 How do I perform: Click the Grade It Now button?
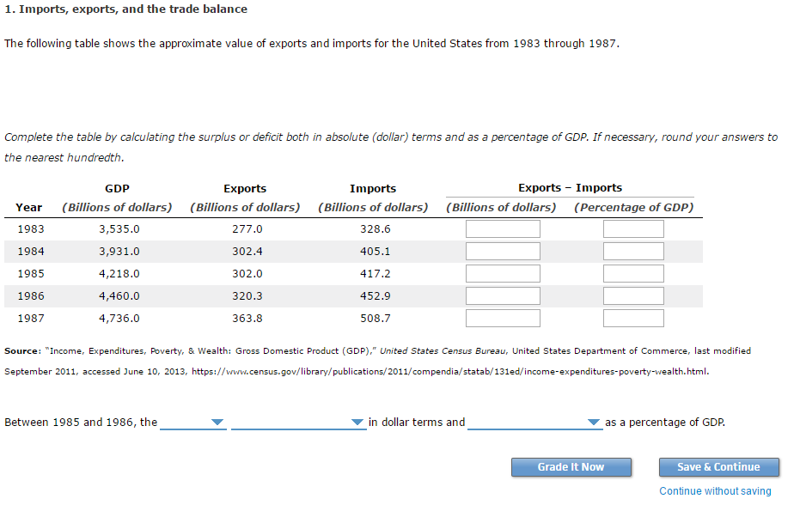[x=571, y=467]
